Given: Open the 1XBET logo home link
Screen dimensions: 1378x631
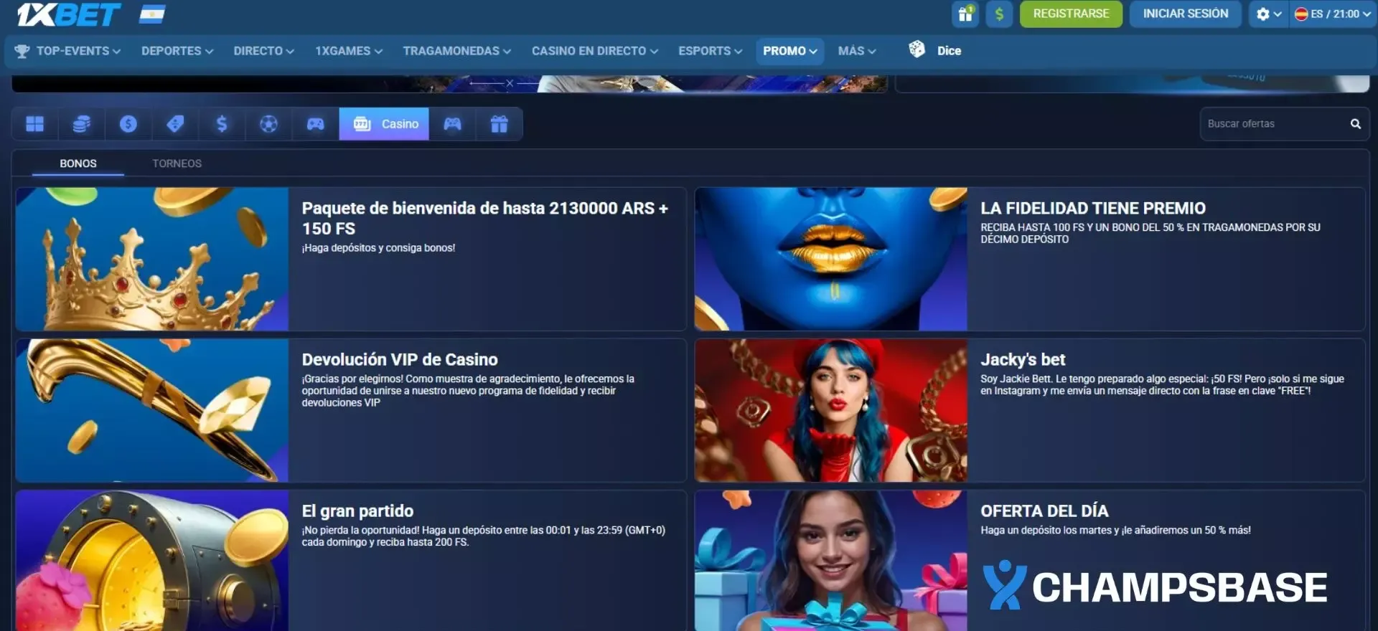Looking at the screenshot, I should (x=68, y=14).
